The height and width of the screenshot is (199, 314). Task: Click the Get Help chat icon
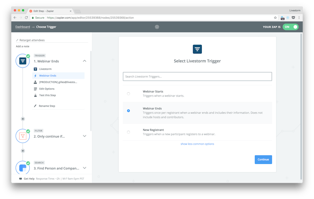[21, 179]
